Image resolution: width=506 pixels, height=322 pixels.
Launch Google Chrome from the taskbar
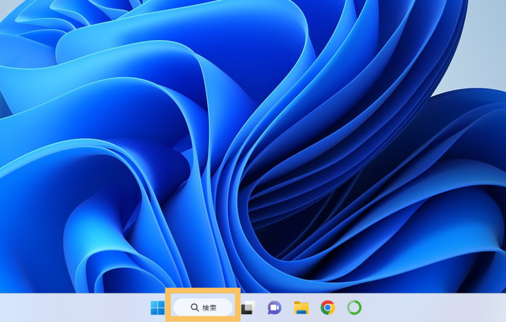point(328,308)
